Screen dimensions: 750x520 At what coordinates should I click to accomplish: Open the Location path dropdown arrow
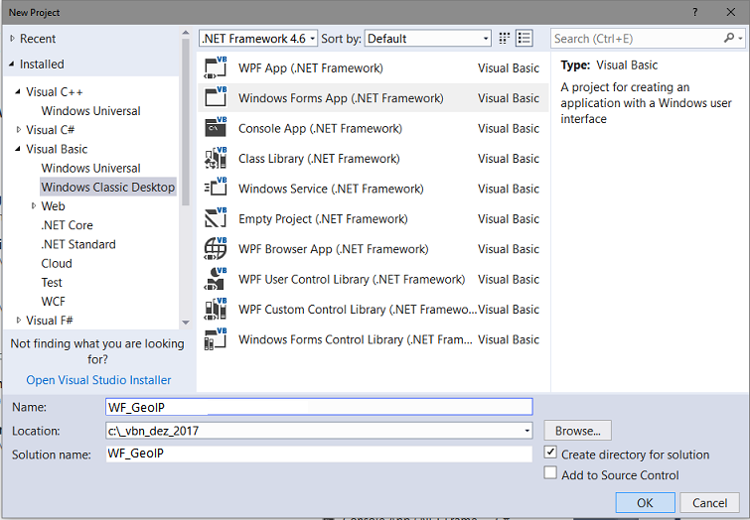[527, 431]
